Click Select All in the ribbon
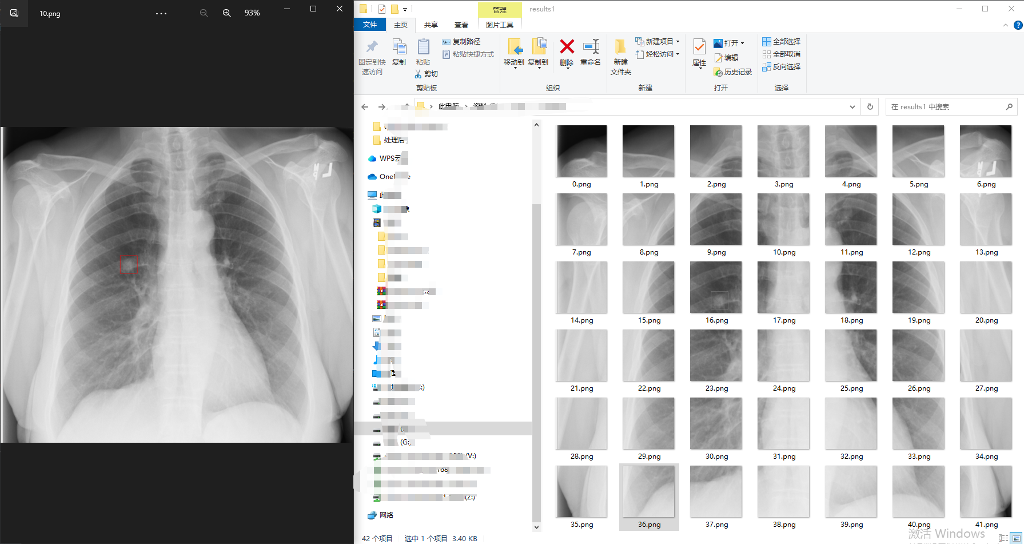Image resolution: width=1024 pixels, height=544 pixels. click(781, 42)
